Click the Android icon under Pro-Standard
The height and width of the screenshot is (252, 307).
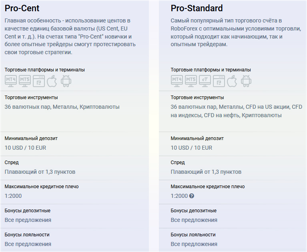coord(246,81)
